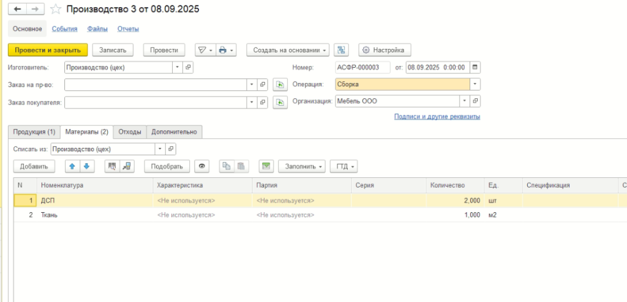Open the Заполнить dropdown
Image resolution: width=627 pixels, height=302 pixels.
click(x=302, y=166)
